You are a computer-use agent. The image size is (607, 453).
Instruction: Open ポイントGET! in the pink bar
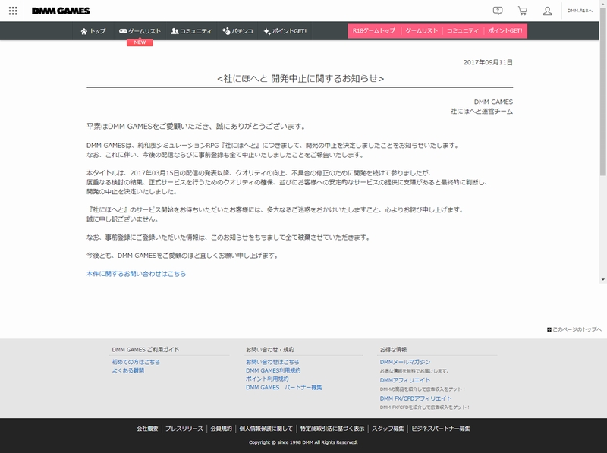click(x=505, y=30)
